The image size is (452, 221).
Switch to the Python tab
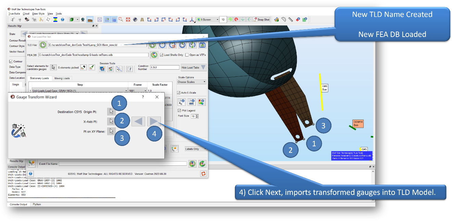tap(37, 204)
